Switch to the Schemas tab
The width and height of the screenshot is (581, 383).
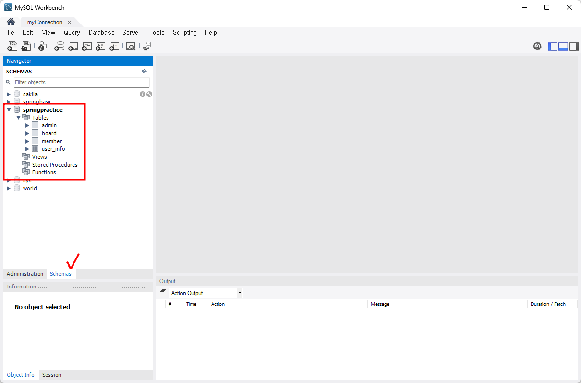click(x=61, y=274)
